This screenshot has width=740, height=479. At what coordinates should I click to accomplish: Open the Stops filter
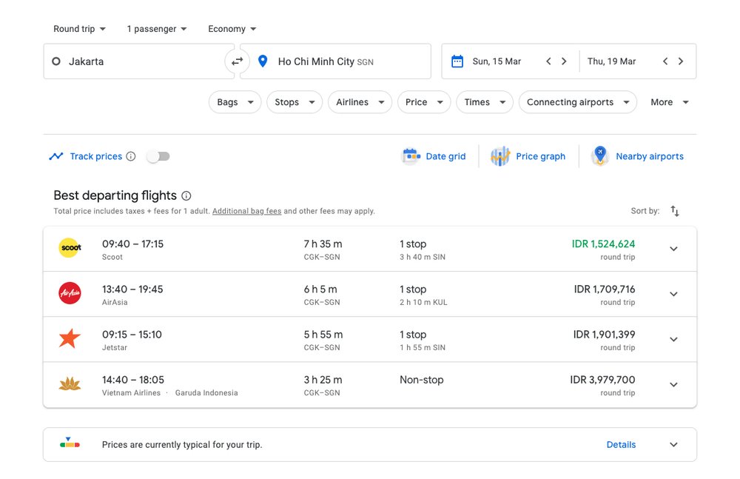click(294, 102)
